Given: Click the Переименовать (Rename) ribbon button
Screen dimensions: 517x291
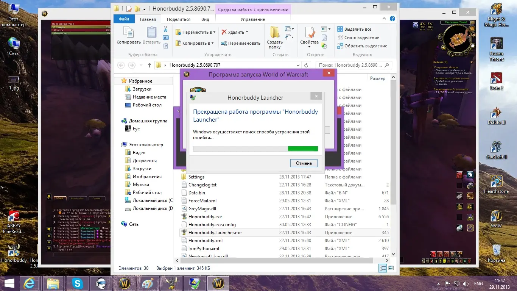Looking at the screenshot, I should click(x=241, y=43).
